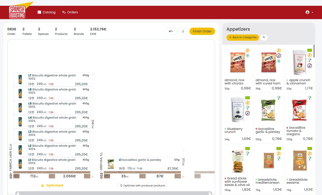Click the EPAL badge on pallet 001
This screenshot has height=195, width=322.
(17, 176)
